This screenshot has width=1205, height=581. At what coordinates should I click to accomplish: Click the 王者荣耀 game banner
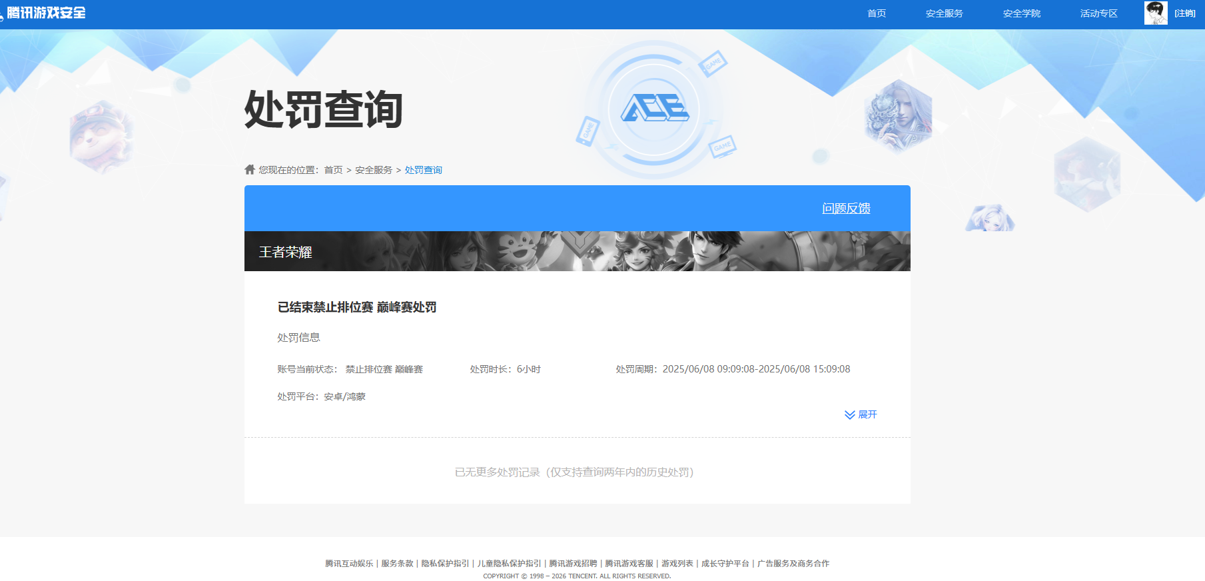577,251
